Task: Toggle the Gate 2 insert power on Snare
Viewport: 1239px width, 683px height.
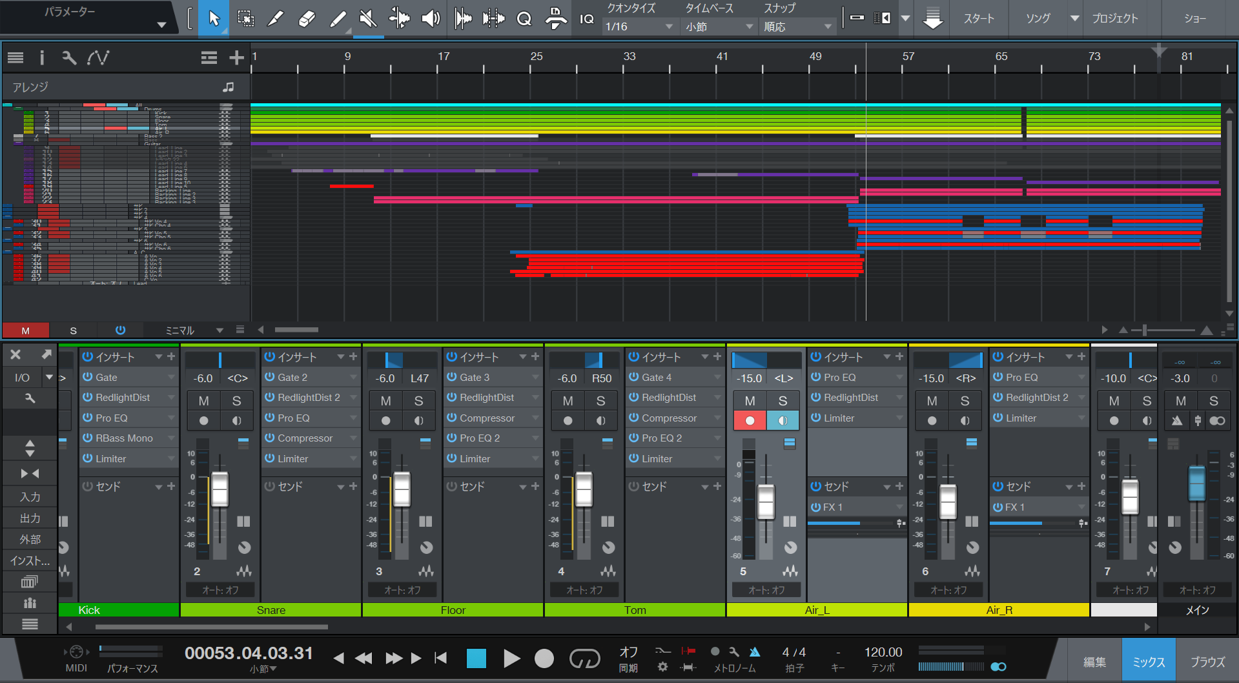Action: tap(269, 377)
